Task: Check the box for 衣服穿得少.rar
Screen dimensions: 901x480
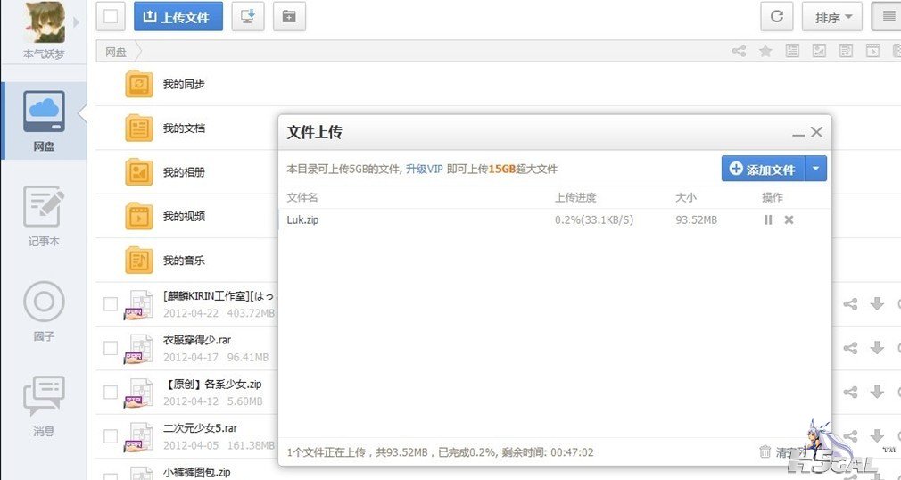Action: [111, 348]
